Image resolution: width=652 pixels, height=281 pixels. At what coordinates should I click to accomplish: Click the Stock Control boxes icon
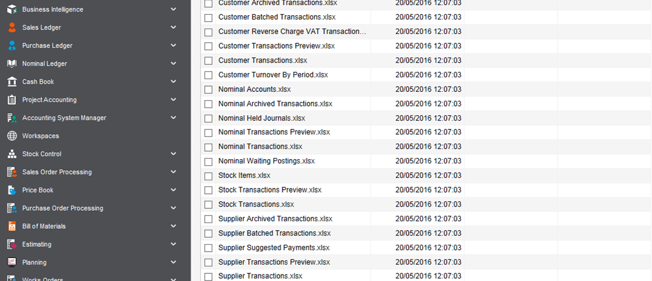12,154
